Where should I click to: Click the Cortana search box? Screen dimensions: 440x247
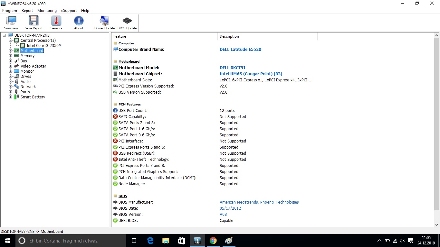[71, 241]
